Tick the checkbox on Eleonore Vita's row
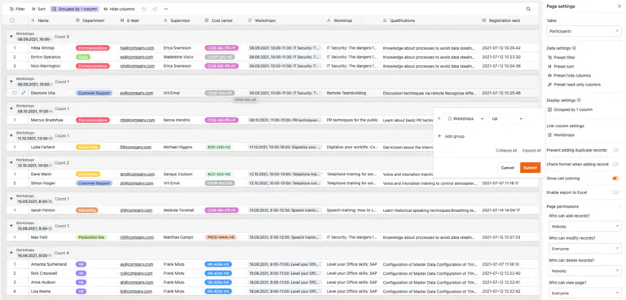Image resolution: width=626 pixels, height=300 pixels. point(15,93)
